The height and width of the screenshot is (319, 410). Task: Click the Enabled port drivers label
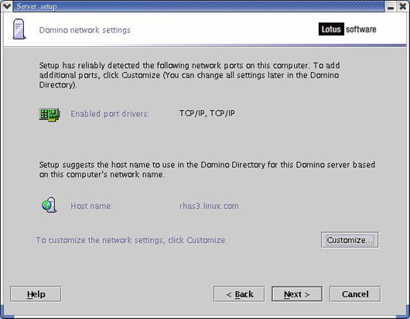coord(110,114)
